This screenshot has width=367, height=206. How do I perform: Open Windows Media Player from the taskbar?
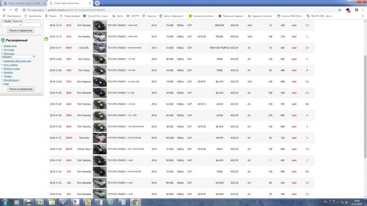click(x=17, y=202)
